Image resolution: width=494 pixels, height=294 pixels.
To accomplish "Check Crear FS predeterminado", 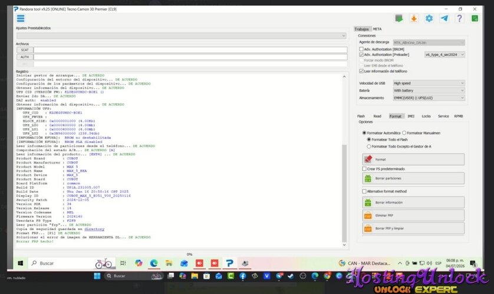I will (364, 169).
